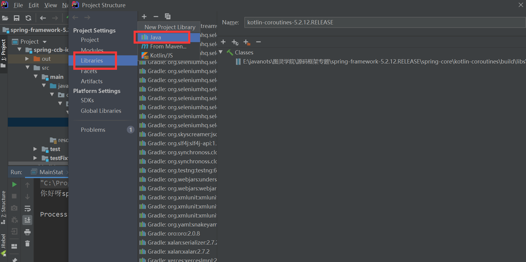Expand the out folder node
This screenshot has width=526, height=262.
[27, 59]
